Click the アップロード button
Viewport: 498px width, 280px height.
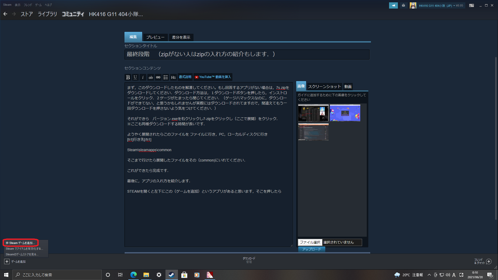312,249
